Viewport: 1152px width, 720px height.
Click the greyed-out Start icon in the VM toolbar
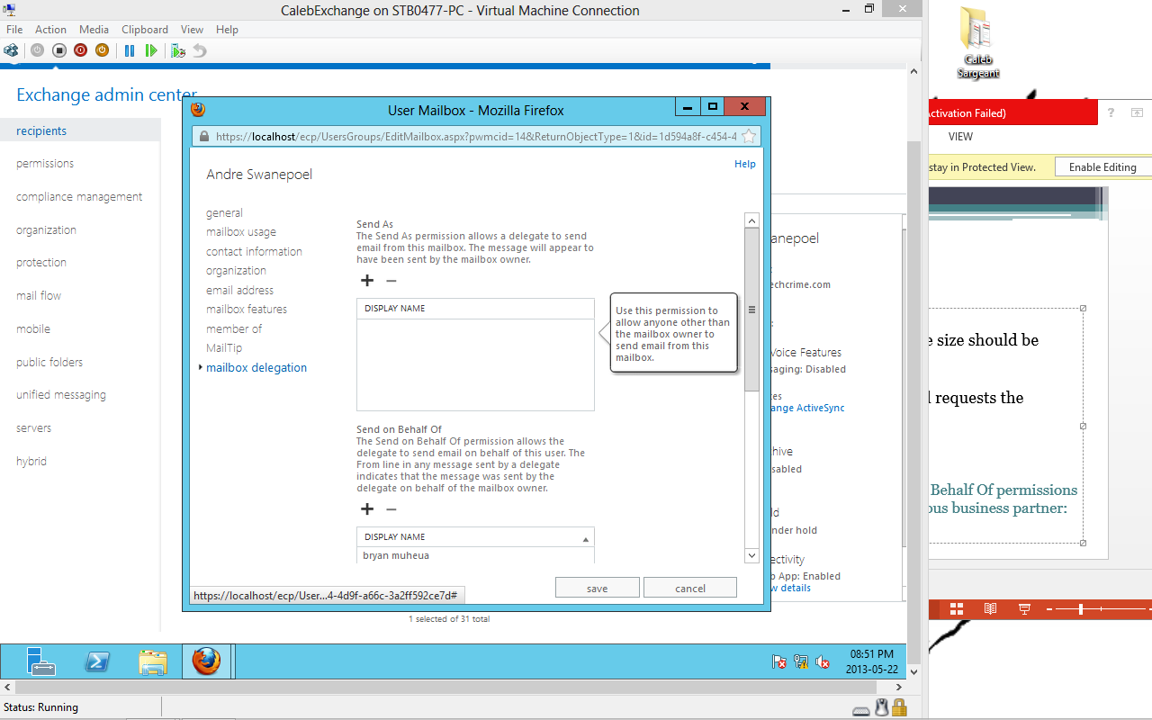click(x=37, y=50)
